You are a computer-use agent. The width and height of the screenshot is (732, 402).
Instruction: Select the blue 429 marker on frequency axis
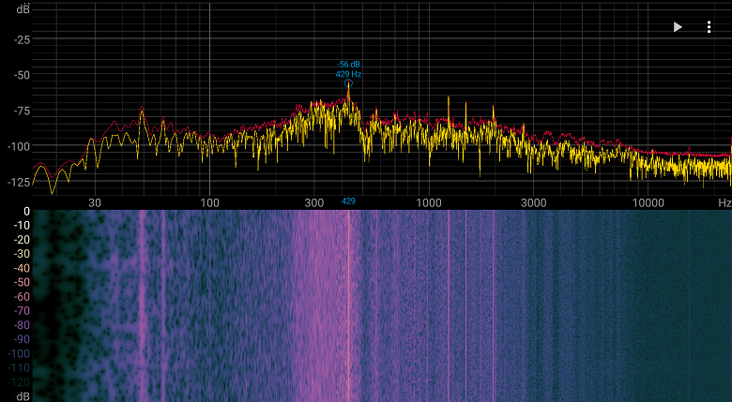348,201
